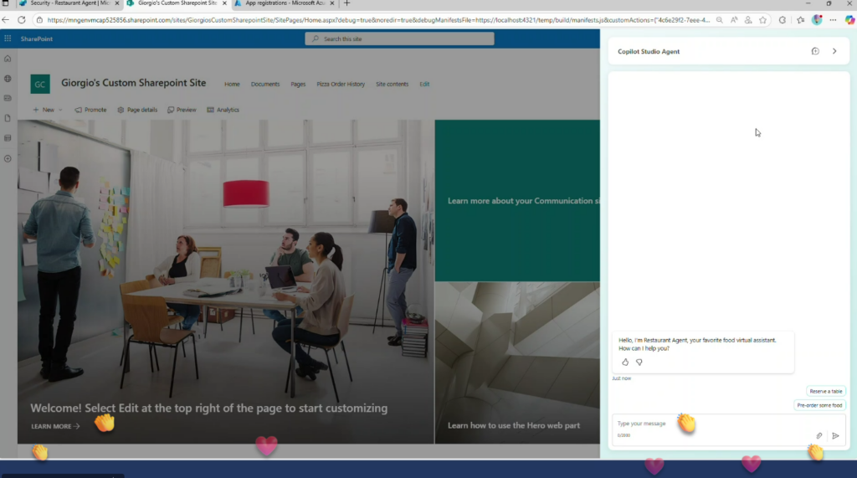Open the favorites list icon in browser toolbar
Viewport: 857px width, 478px height.
800,20
